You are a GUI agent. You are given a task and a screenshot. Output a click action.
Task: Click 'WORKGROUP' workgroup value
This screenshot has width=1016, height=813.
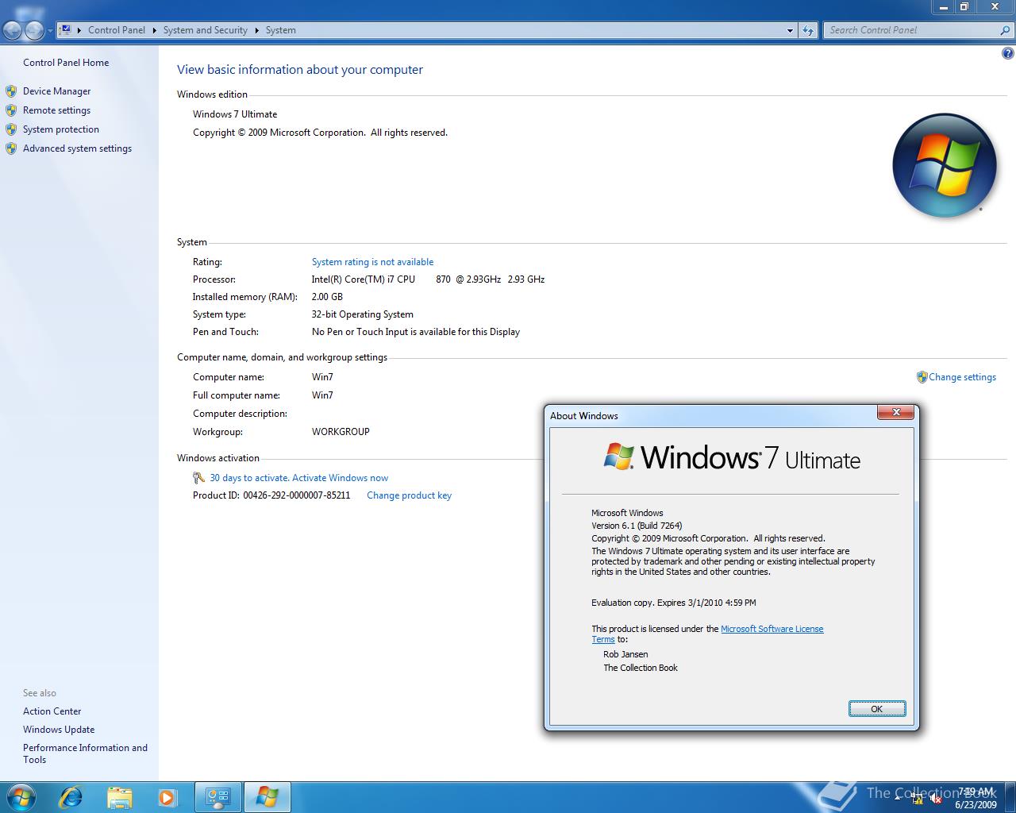coord(341,432)
